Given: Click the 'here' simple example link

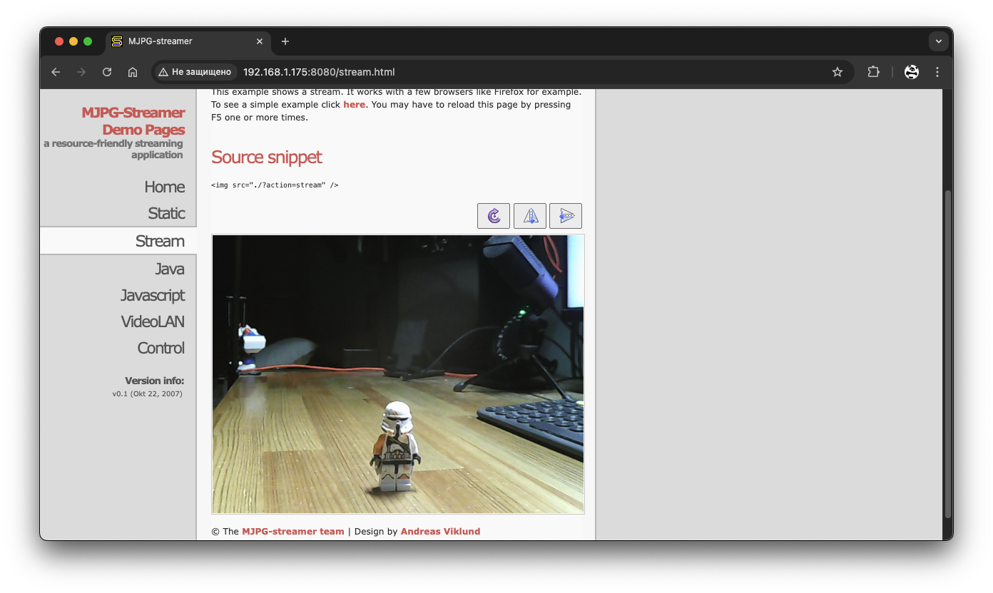Looking at the screenshot, I should point(354,105).
